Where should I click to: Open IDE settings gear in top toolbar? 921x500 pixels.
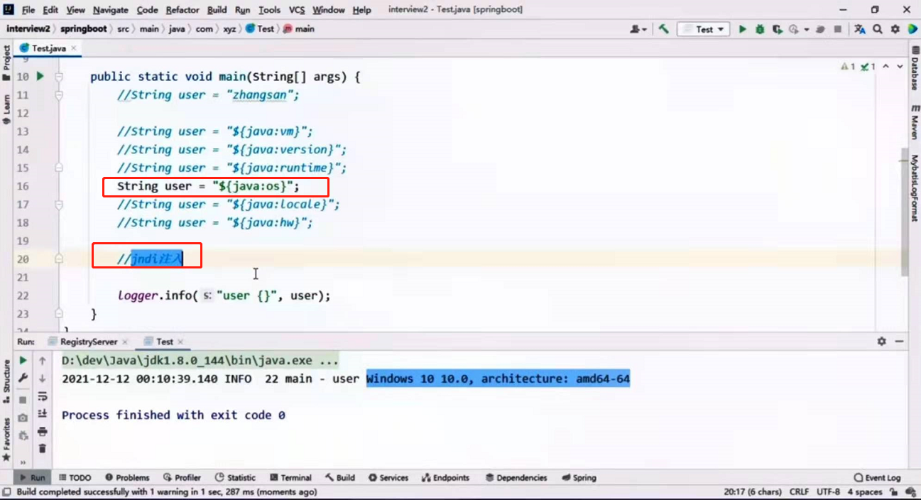click(x=895, y=29)
